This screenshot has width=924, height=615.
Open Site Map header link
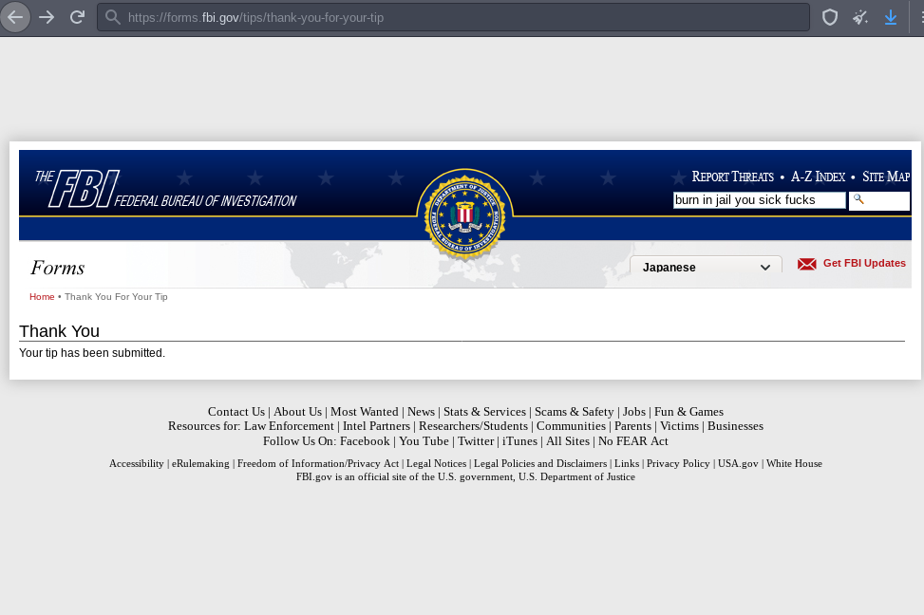pos(886,177)
